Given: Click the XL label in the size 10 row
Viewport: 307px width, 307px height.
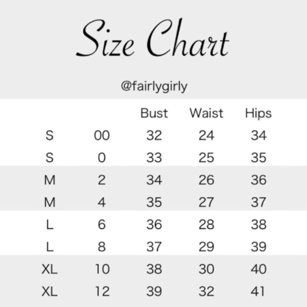Looking at the screenshot, I should [x=49, y=269].
